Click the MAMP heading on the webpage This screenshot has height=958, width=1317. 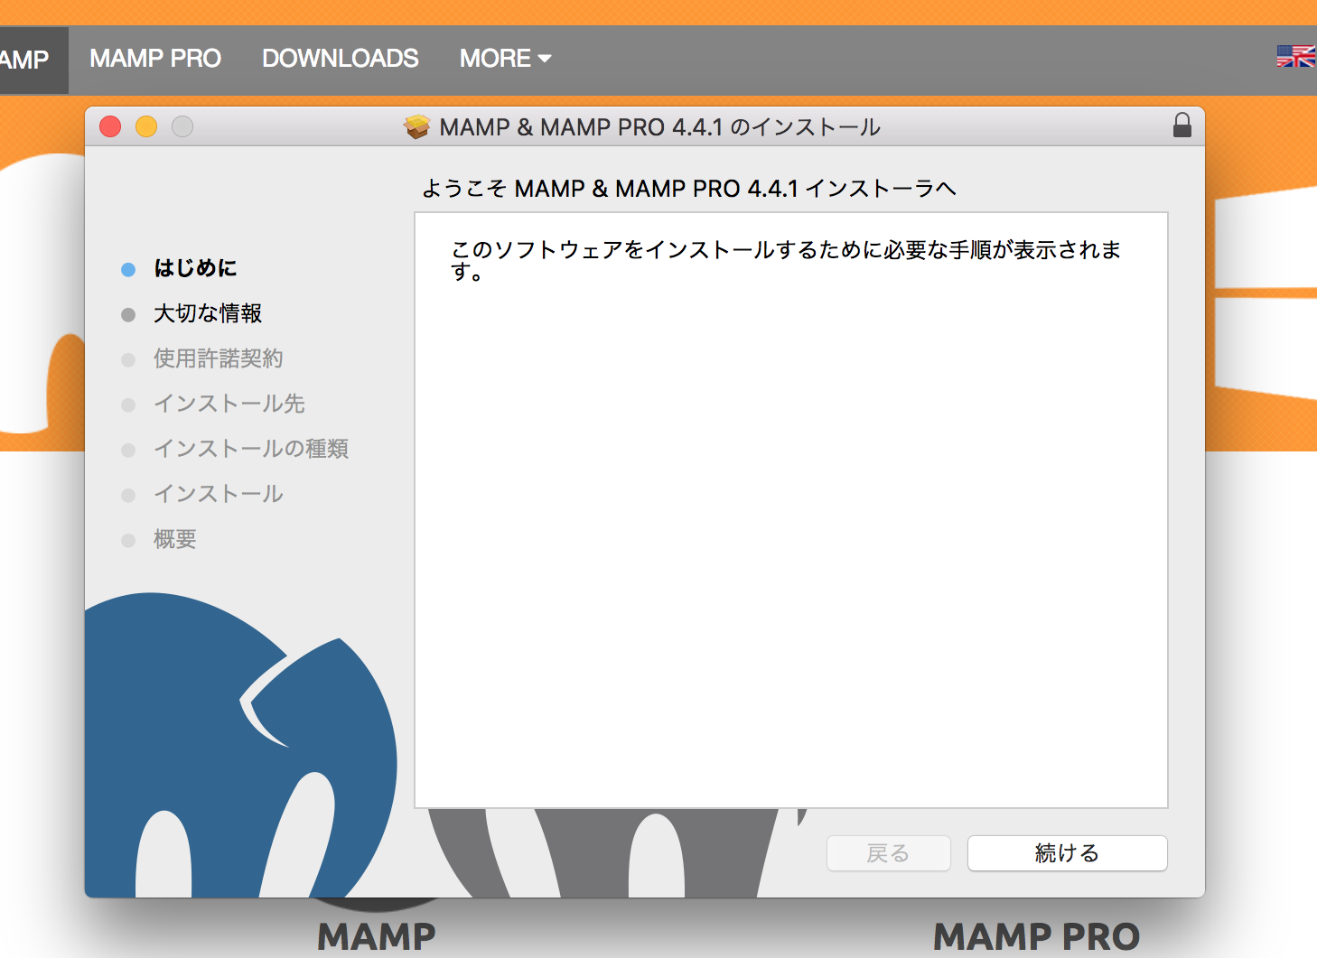[x=377, y=937]
